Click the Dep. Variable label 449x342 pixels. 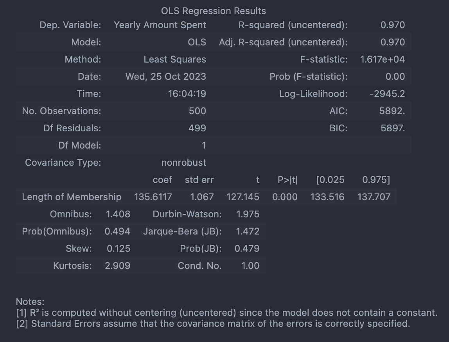[70, 25]
